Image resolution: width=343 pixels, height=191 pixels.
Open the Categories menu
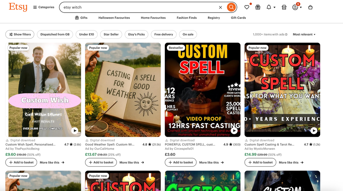tap(44, 7)
